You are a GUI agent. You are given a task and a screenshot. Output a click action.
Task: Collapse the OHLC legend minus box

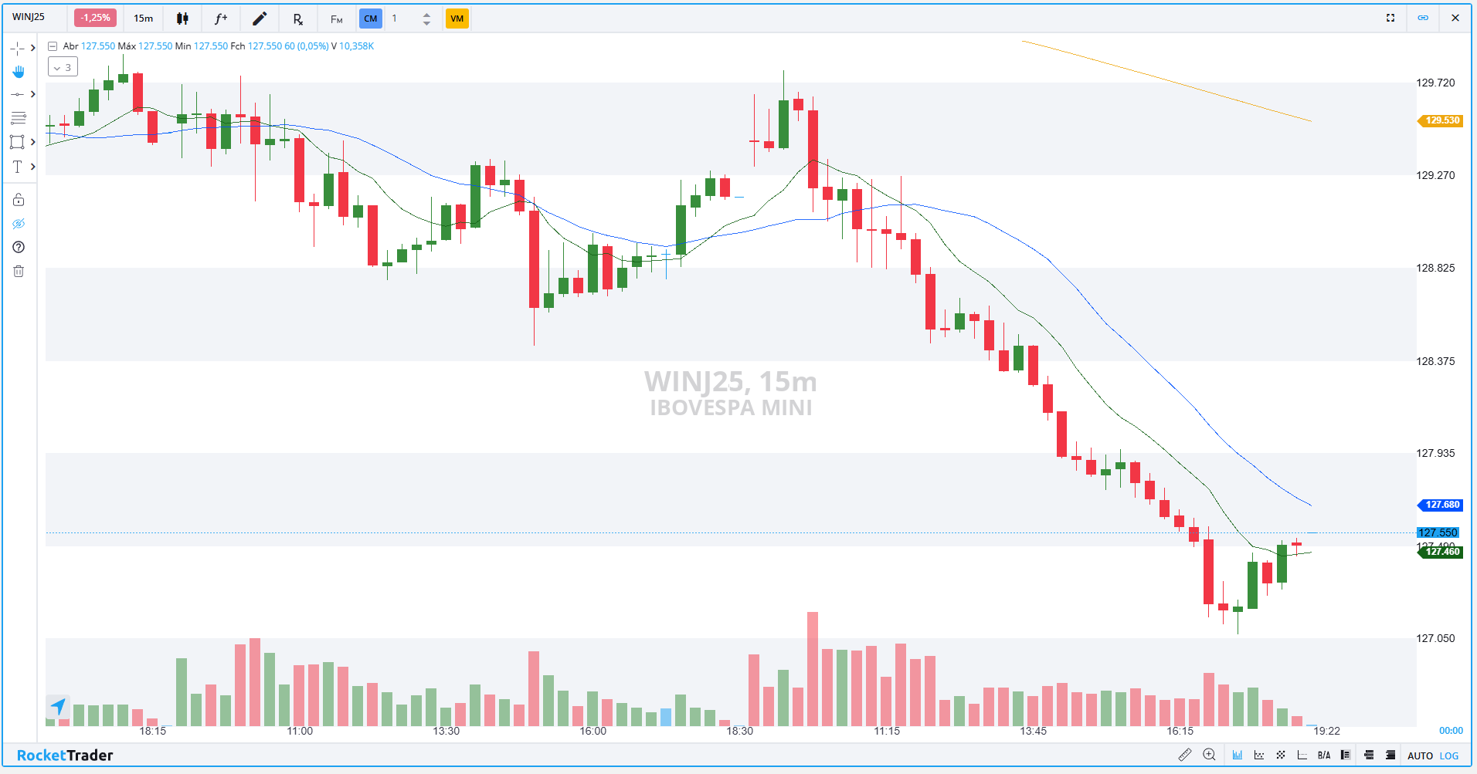point(53,46)
